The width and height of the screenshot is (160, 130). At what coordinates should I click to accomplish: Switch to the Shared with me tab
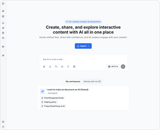pos(92,81)
